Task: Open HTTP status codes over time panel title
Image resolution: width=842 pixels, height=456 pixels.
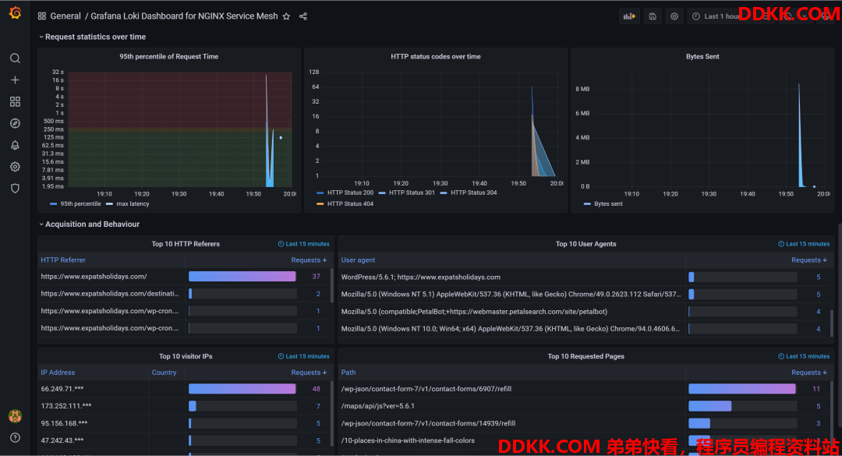Action: [x=436, y=56]
